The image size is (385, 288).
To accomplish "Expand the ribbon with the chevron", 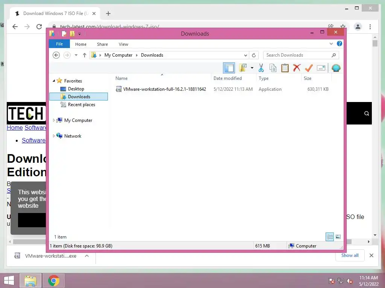I will [331, 44].
